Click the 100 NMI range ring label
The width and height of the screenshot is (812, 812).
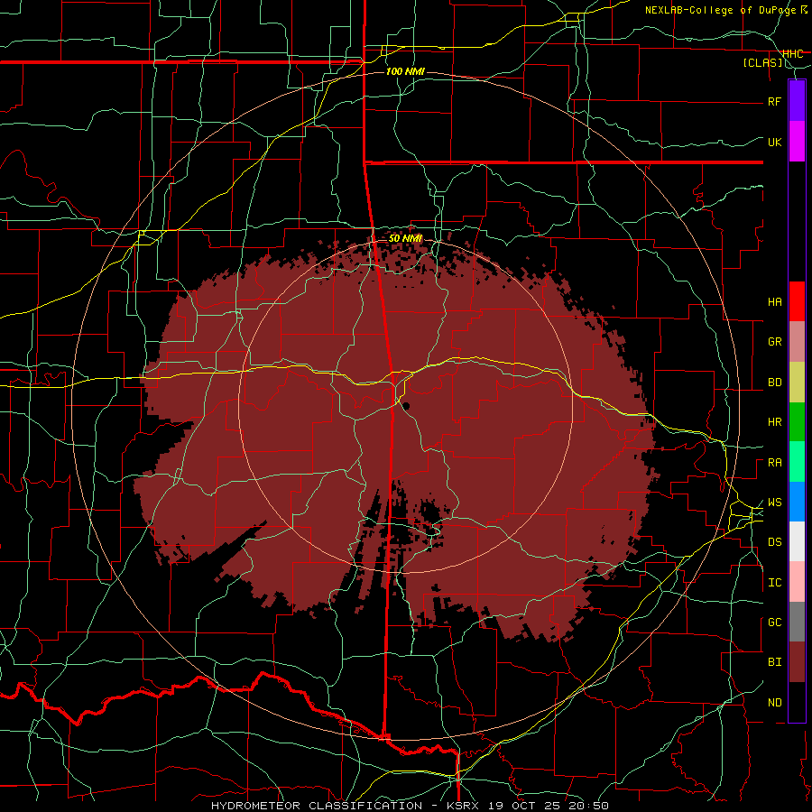(x=405, y=71)
